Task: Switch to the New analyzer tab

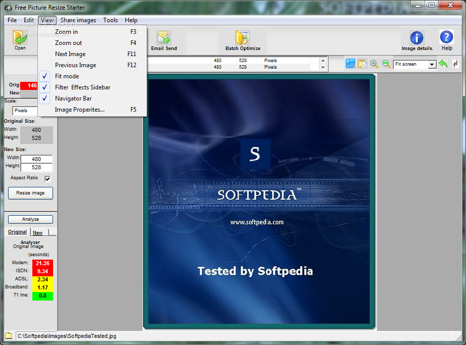Action: coord(38,232)
